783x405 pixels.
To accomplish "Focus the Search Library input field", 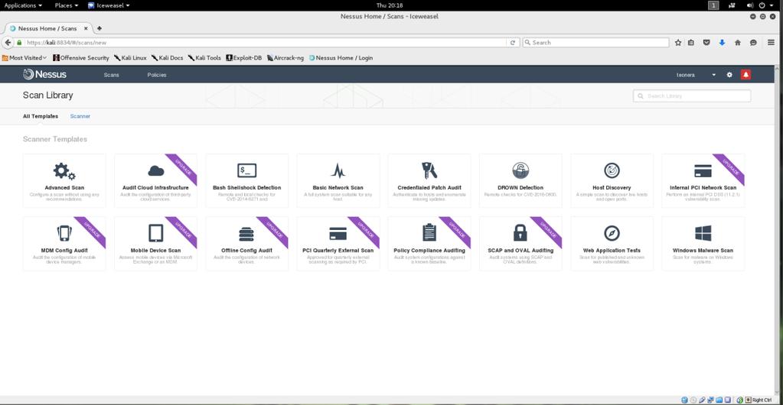I will (x=692, y=96).
